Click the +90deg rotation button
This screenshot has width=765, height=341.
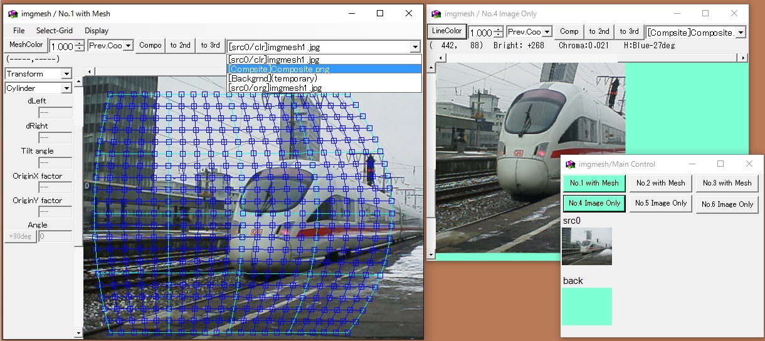tap(21, 236)
